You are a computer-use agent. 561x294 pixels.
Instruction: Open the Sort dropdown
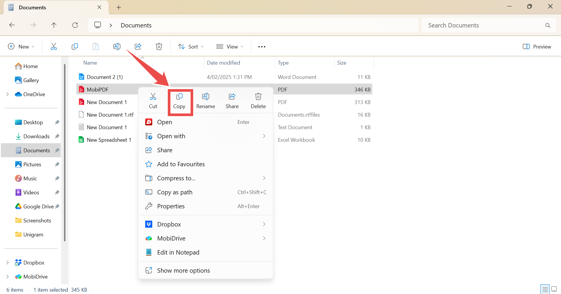click(191, 47)
